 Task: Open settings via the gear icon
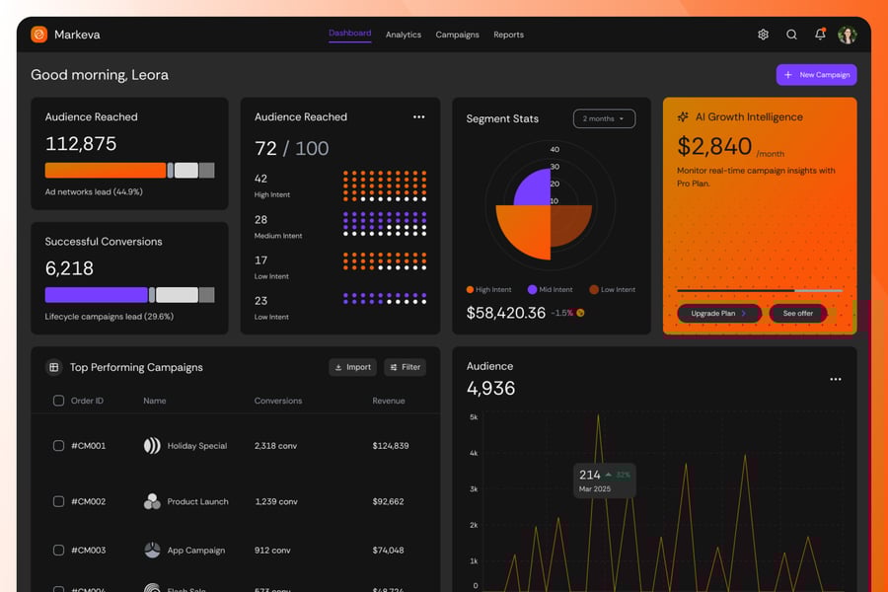(763, 35)
